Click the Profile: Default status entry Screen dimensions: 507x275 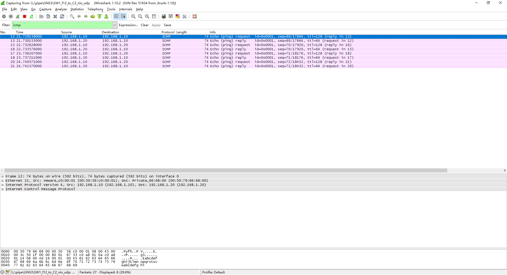click(x=213, y=272)
